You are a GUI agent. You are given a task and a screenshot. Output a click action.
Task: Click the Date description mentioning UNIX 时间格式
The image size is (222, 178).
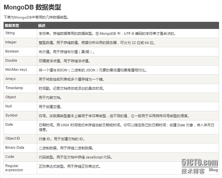126,127
